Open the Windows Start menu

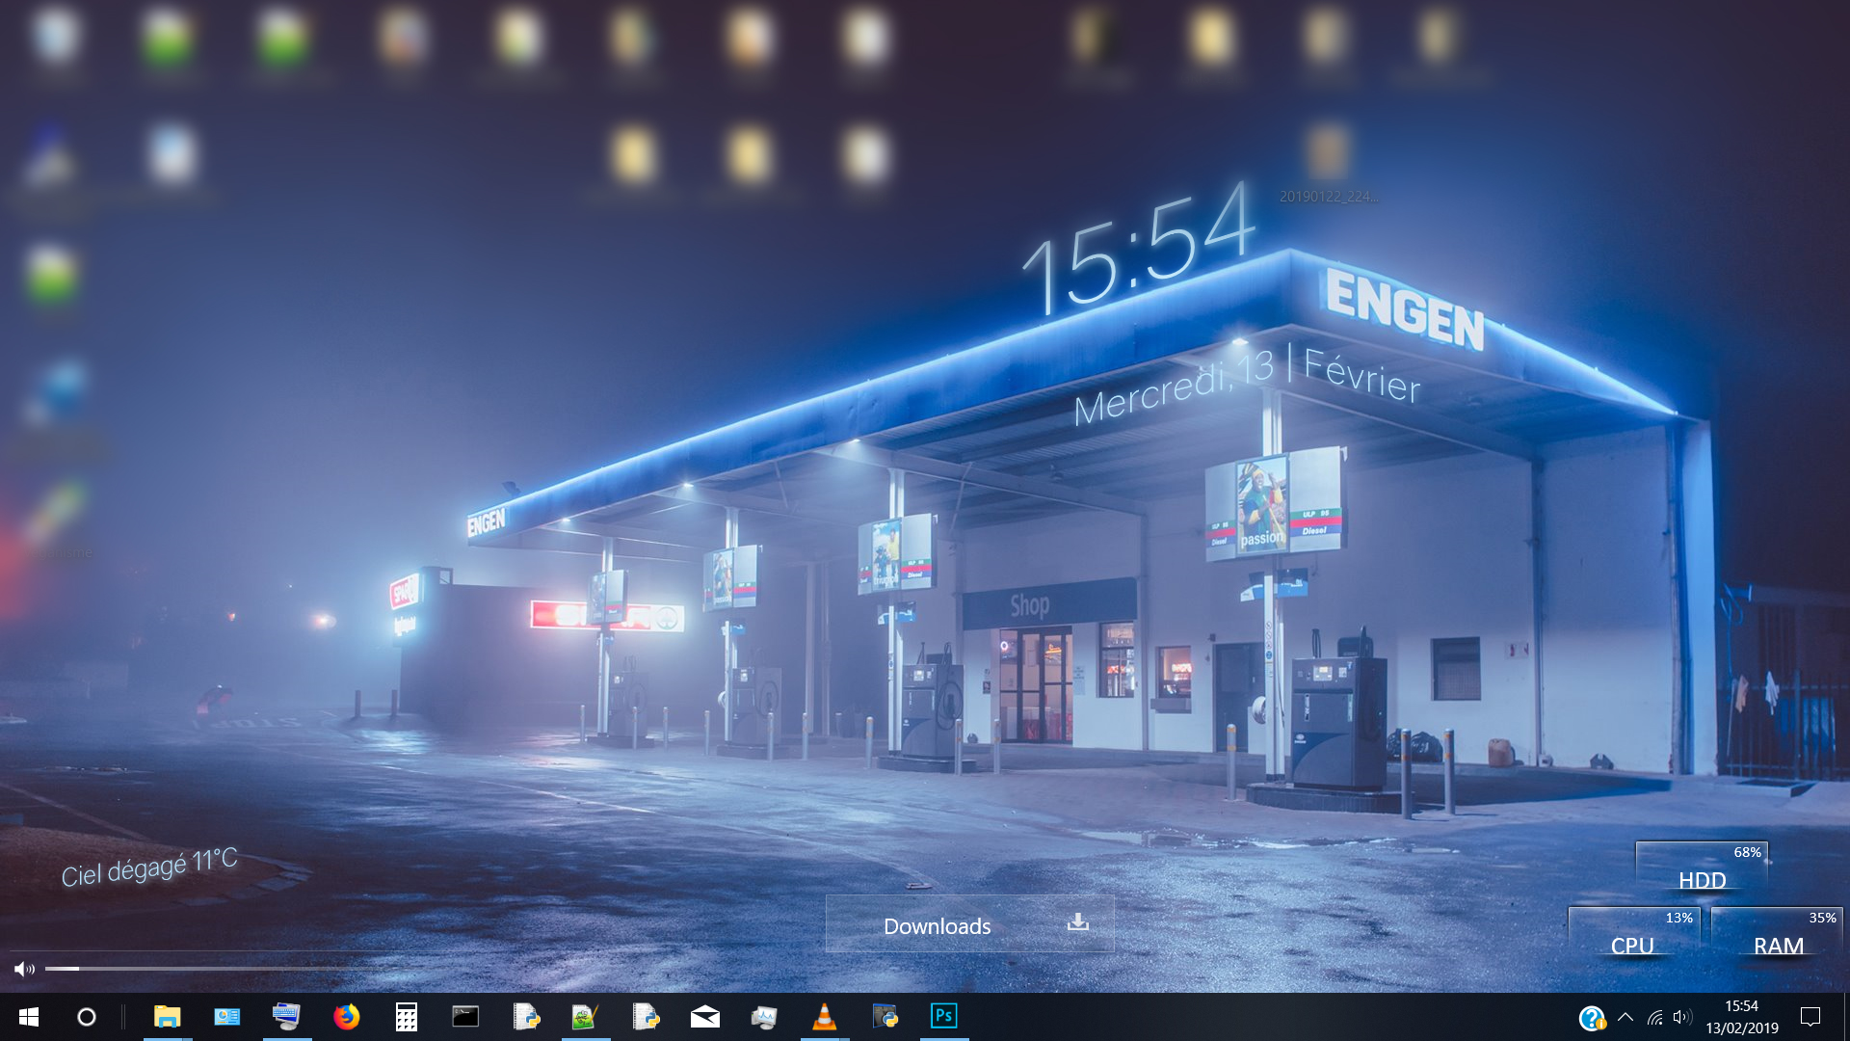(29, 1017)
